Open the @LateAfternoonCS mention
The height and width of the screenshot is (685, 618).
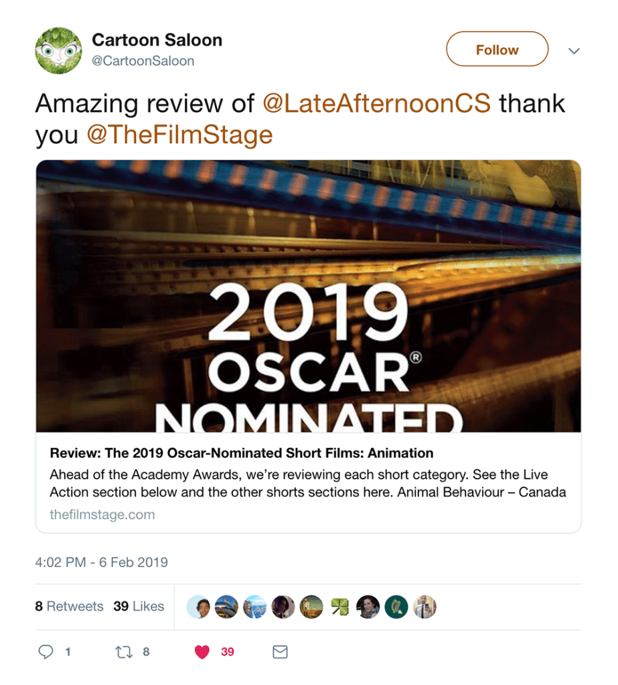pyautogui.click(x=377, y=104)
